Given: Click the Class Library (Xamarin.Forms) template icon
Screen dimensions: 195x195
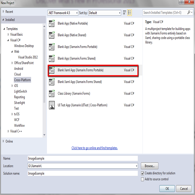Looking at the screenshot, I should 52,94.
